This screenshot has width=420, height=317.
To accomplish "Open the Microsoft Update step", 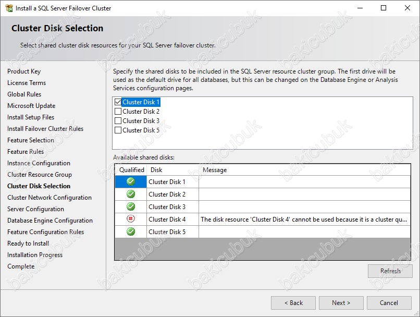I will tap(31, 106).
